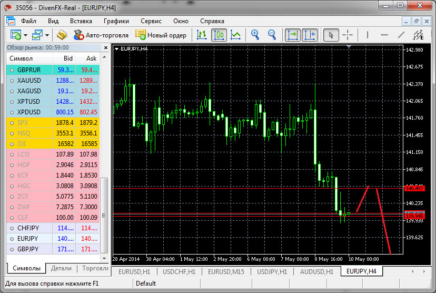Select the trendline tool
This screenshot has height=293, width=436.
click(401, 35)
